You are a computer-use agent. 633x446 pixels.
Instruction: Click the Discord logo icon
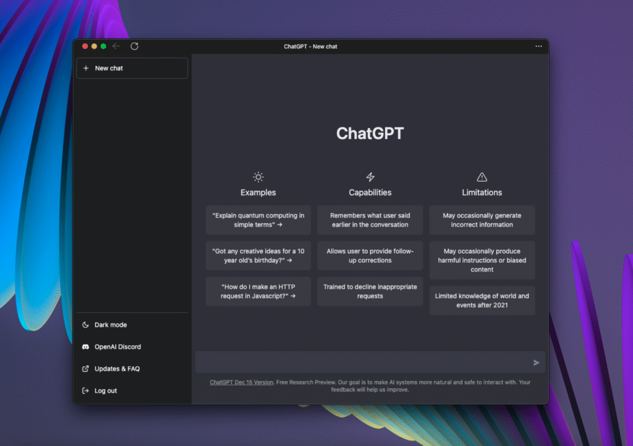coord(85,346)
